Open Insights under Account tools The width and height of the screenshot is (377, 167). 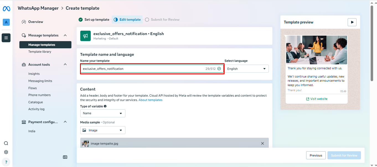[x=34, y=74]
